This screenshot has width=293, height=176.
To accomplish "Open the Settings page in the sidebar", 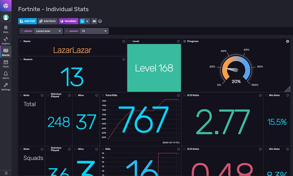I will coord(6,87).
